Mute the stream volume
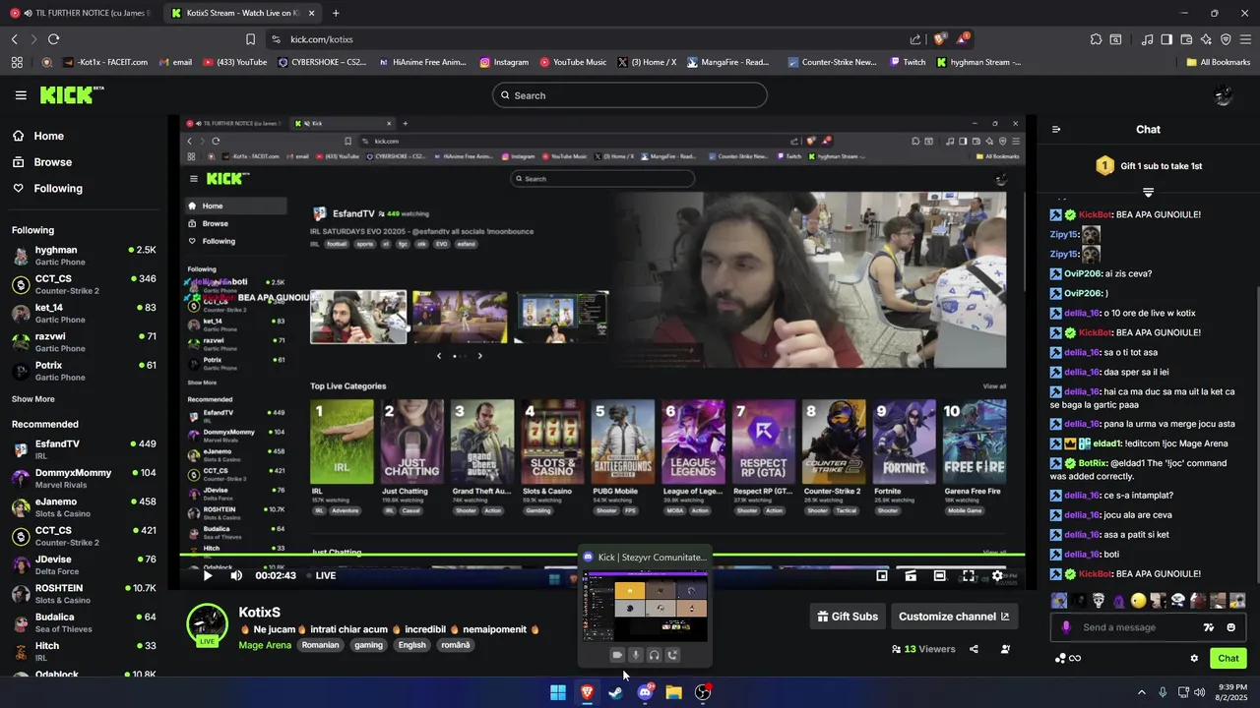 pyautogui.click(x=236, y=576)
